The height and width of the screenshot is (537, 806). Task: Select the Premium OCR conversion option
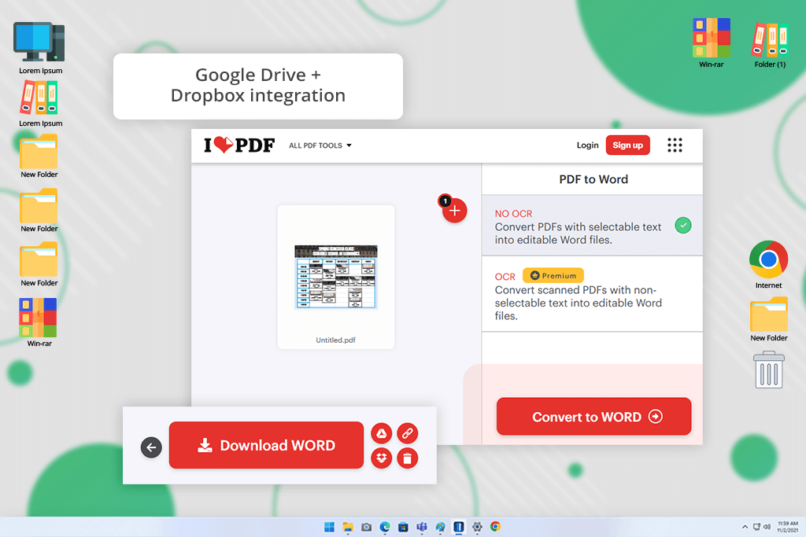click(592, 294)
